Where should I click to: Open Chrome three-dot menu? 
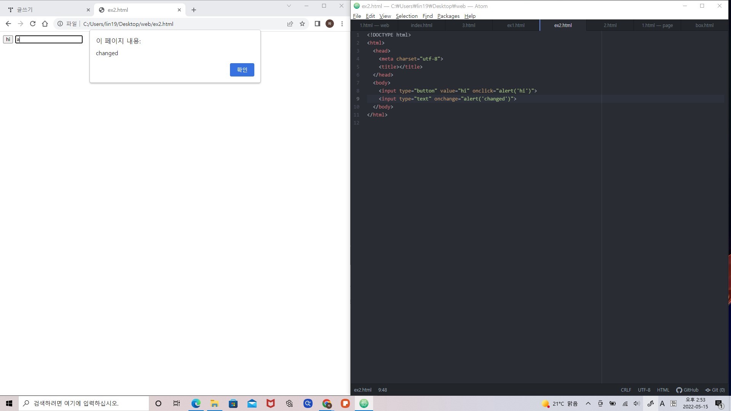click(x=342, y=24)
